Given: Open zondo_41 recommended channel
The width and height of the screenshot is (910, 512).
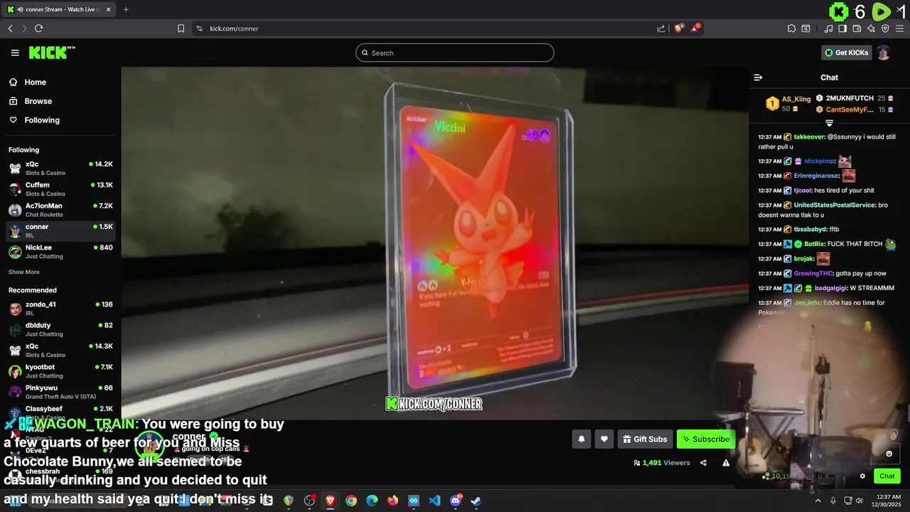Looking at the screenshot, I should (60, 308).
